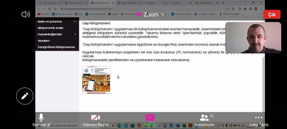The height and width of the screenshot is (129, 287).
Task: Open a new browser tab
Action: pos(223,3)
